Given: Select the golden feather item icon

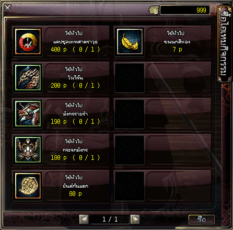Looking at the screenshot, I should tap(130, 42).
